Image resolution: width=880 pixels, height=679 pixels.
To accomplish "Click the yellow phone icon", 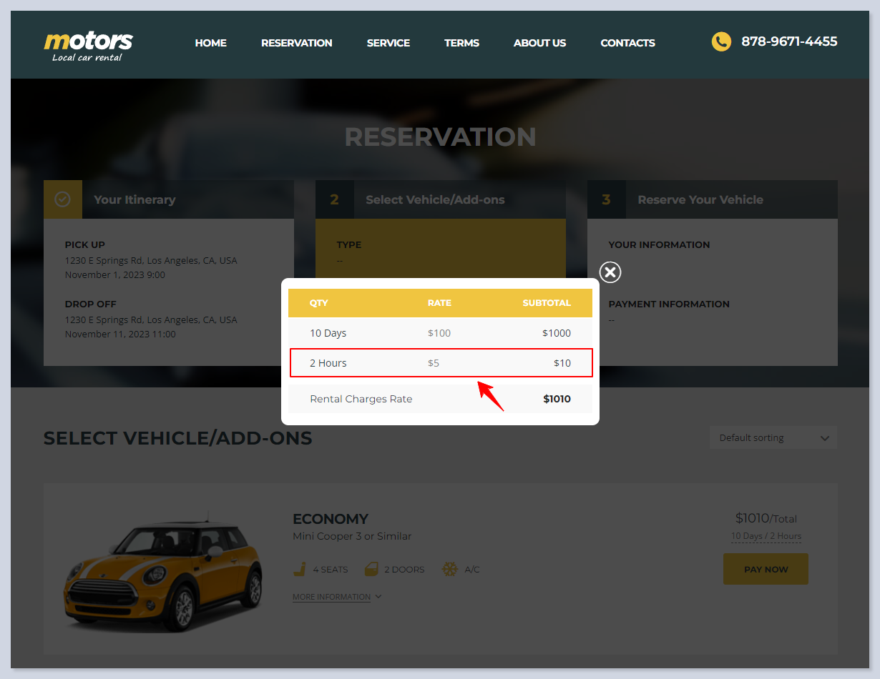I will (720, 41).
